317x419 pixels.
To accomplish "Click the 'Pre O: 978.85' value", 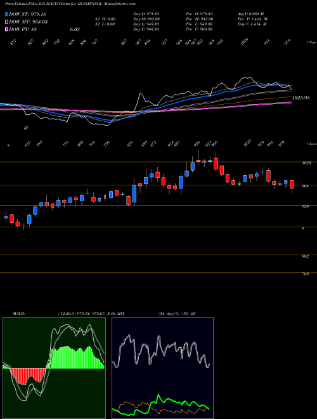I will 199,14.
